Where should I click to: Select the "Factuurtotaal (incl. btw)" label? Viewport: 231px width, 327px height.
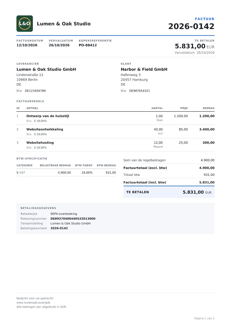click(x=145, y=182)
